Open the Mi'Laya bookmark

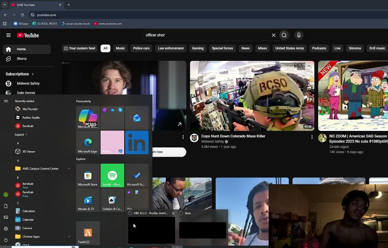pyautogui.click(x=21, y=23)
